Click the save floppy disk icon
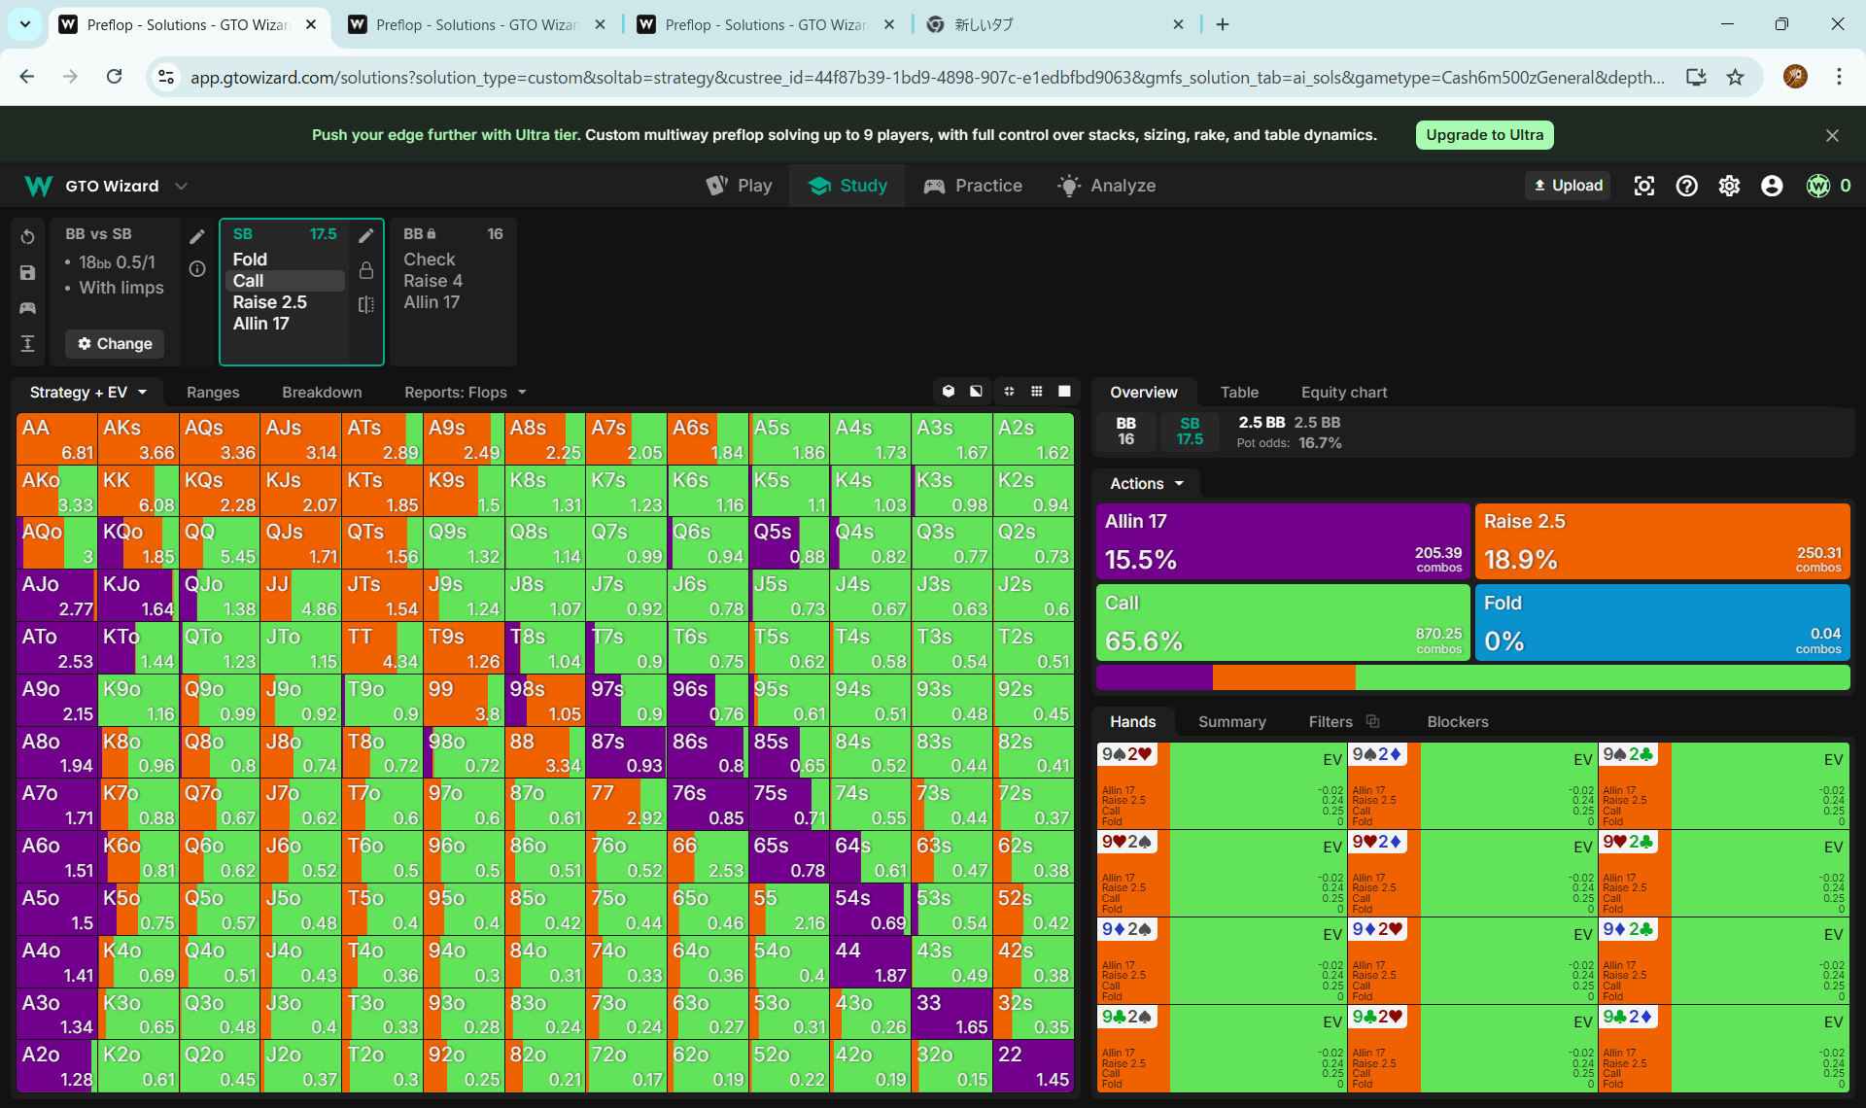This screenshot has height=1108, width=1866. click(x=27, y=273)
